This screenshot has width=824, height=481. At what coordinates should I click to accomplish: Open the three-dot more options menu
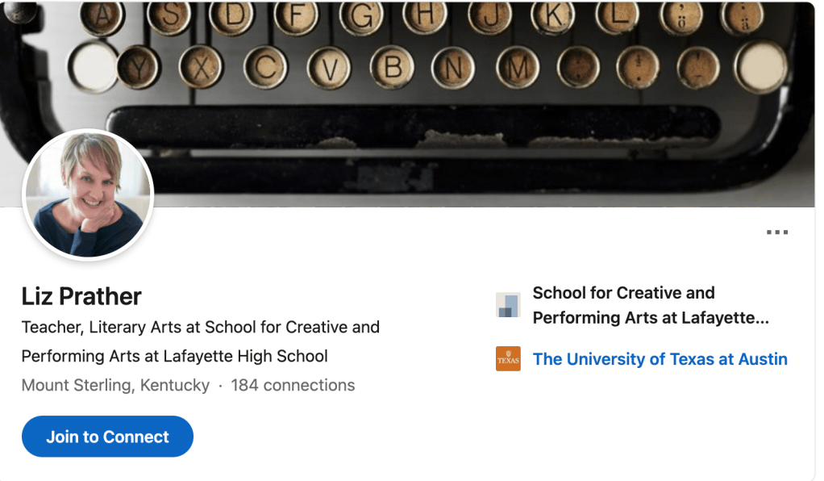tap(777, 232)
